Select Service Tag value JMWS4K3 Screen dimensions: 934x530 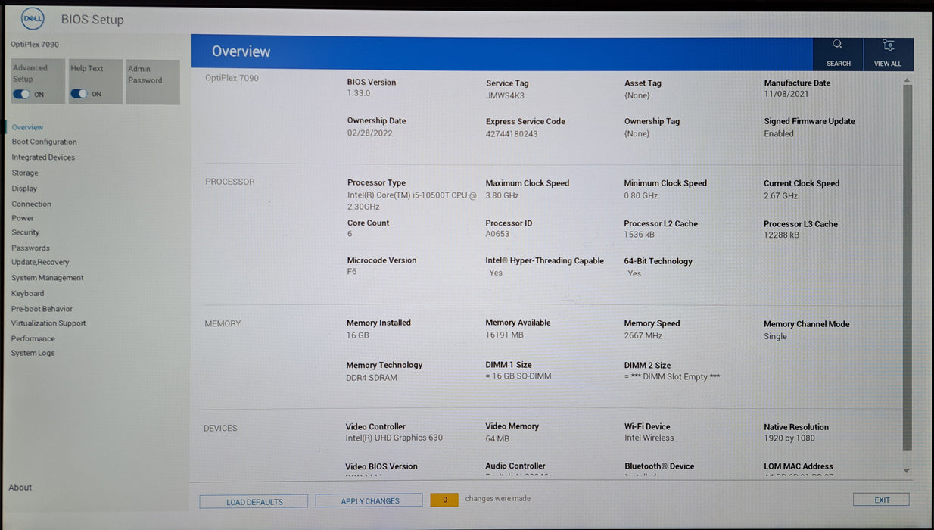coord(505,95)
